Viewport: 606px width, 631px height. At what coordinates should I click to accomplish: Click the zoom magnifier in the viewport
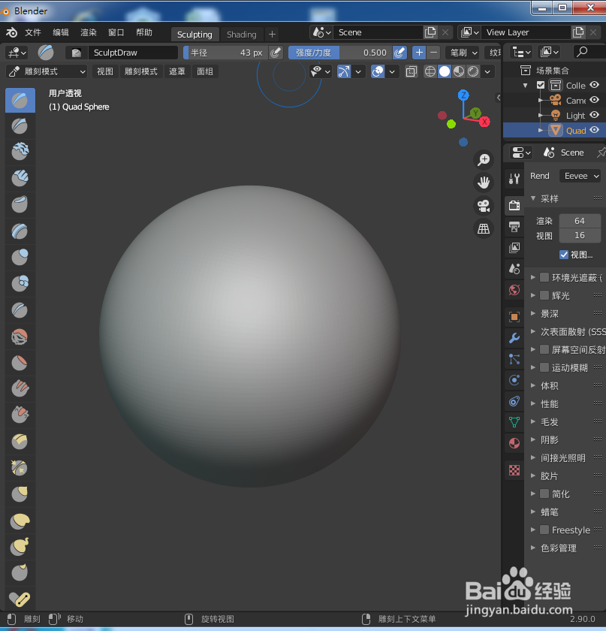[484, 160]
